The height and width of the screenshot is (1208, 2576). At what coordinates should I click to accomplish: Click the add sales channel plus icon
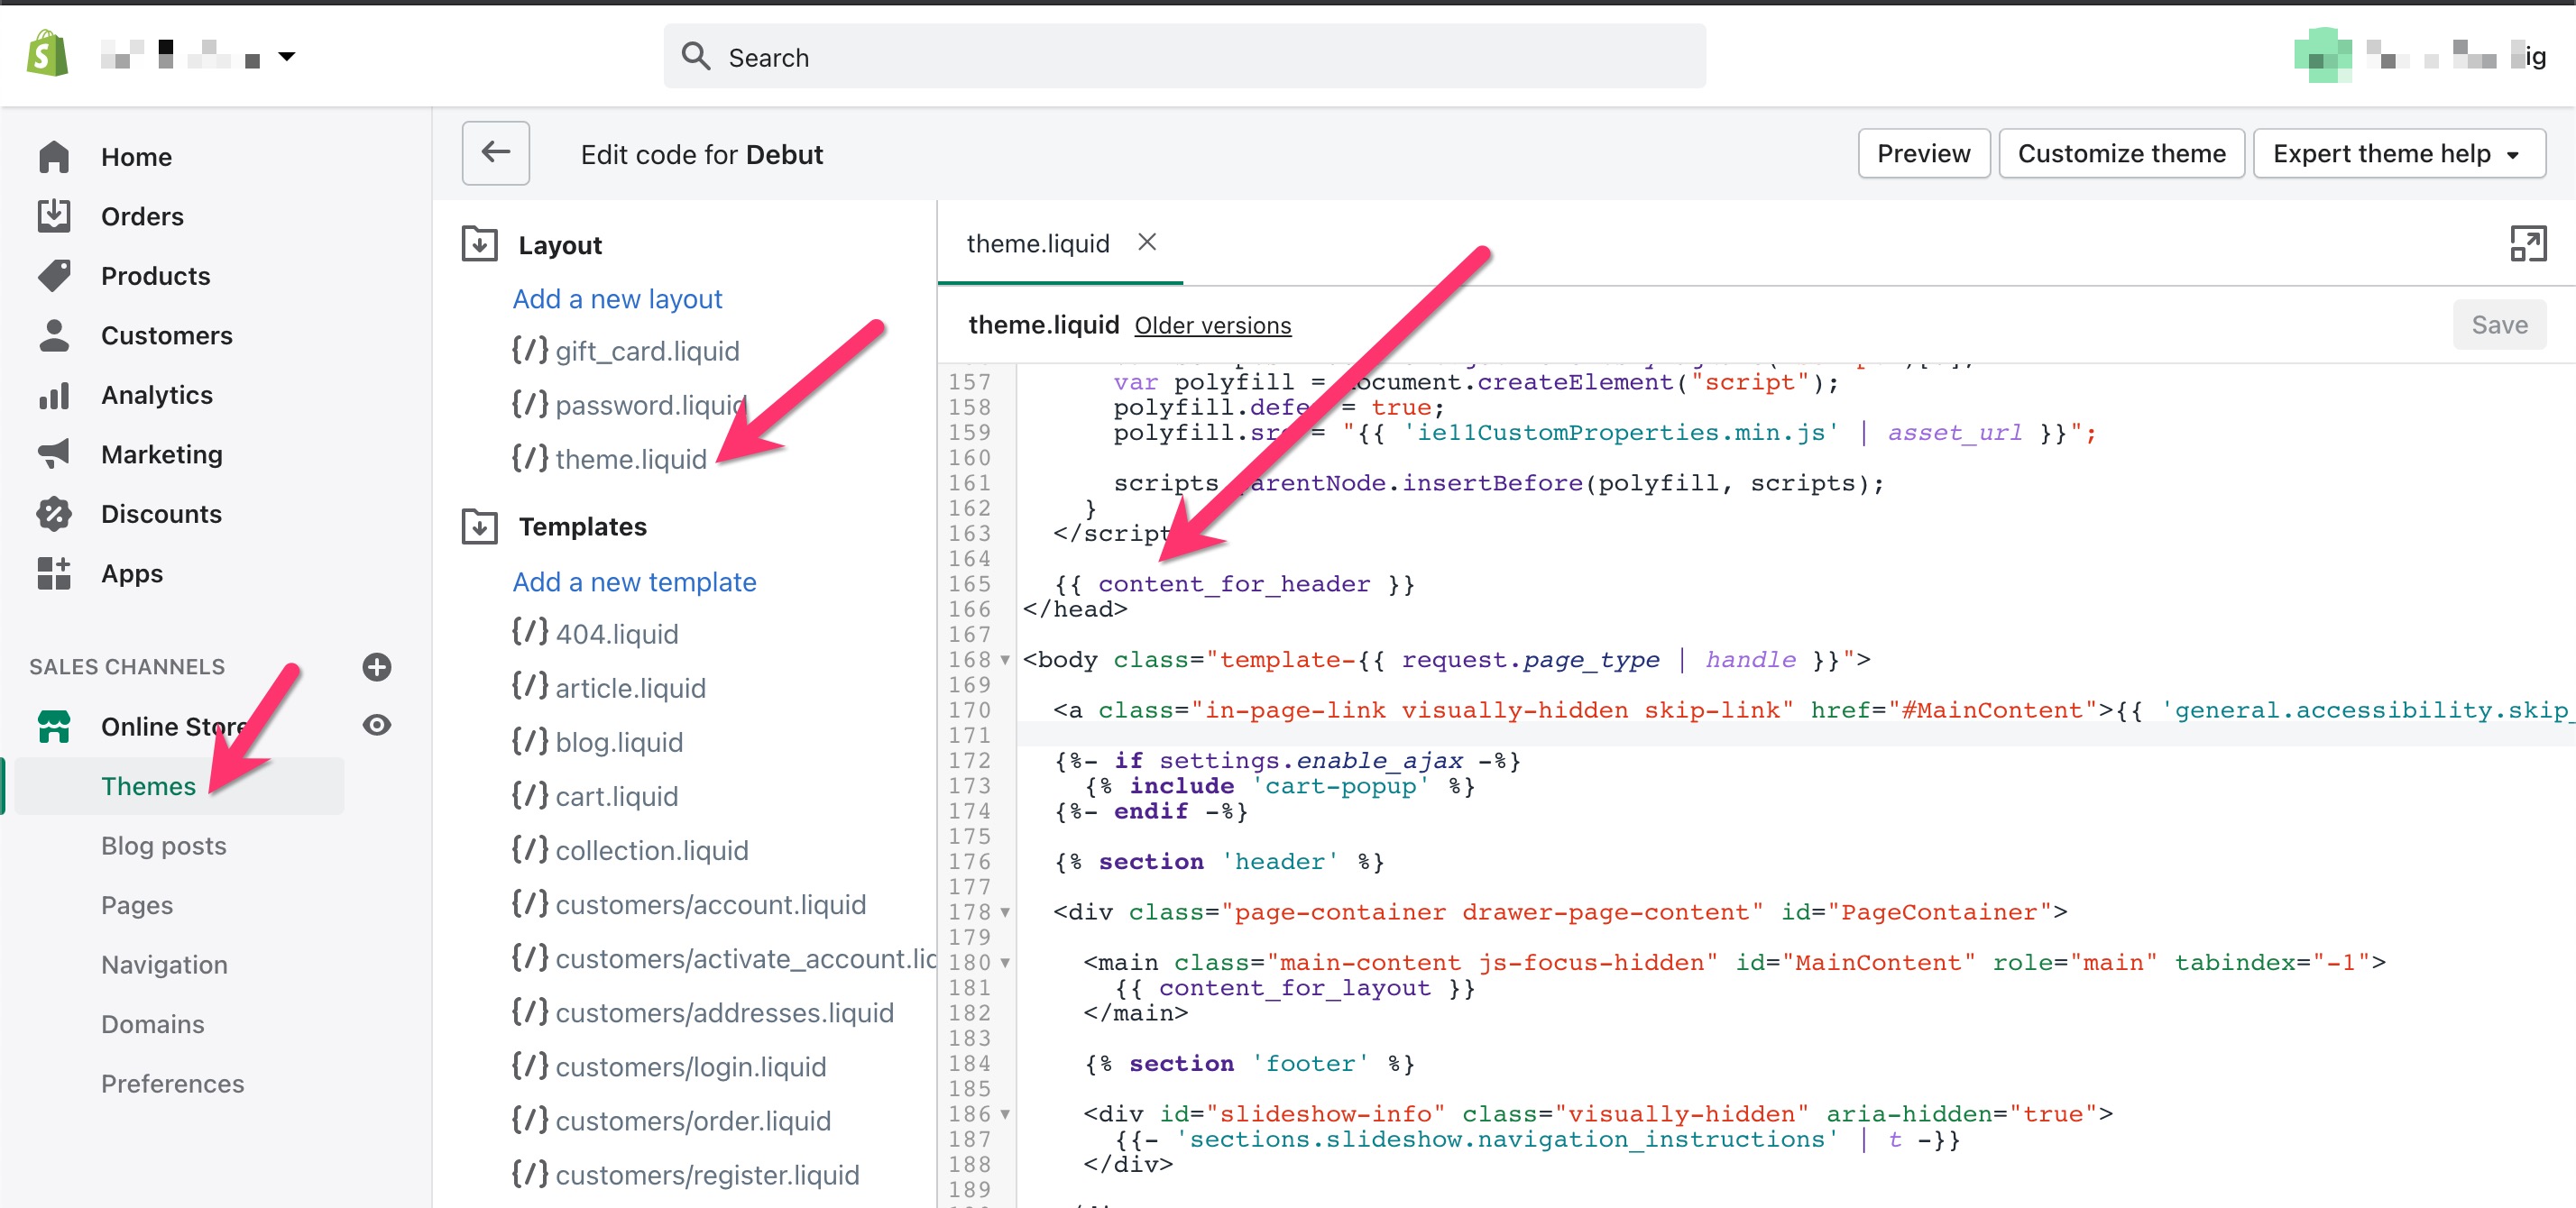point(376,666)
